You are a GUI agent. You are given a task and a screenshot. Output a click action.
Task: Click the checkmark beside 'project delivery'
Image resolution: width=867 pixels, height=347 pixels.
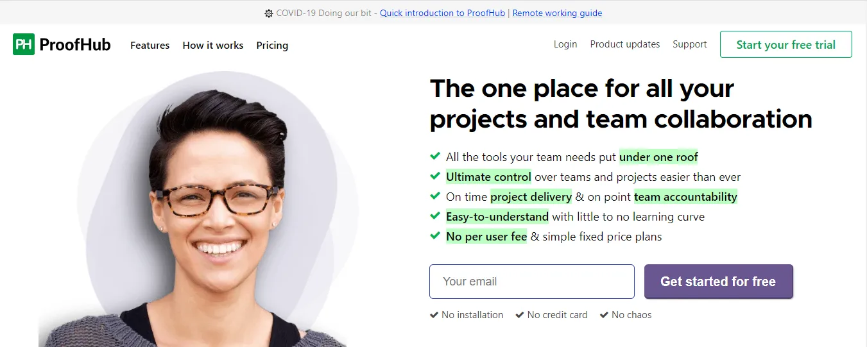(434, 196)
